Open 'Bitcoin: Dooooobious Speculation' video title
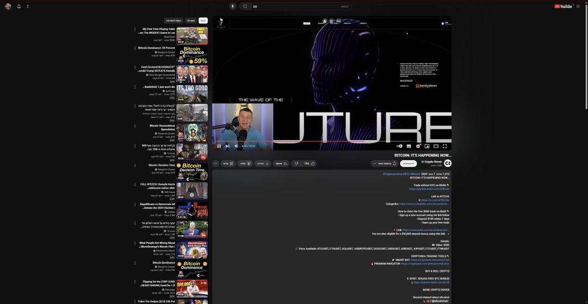The height and width of the screenshot is (304, 588). coord(162,127)
